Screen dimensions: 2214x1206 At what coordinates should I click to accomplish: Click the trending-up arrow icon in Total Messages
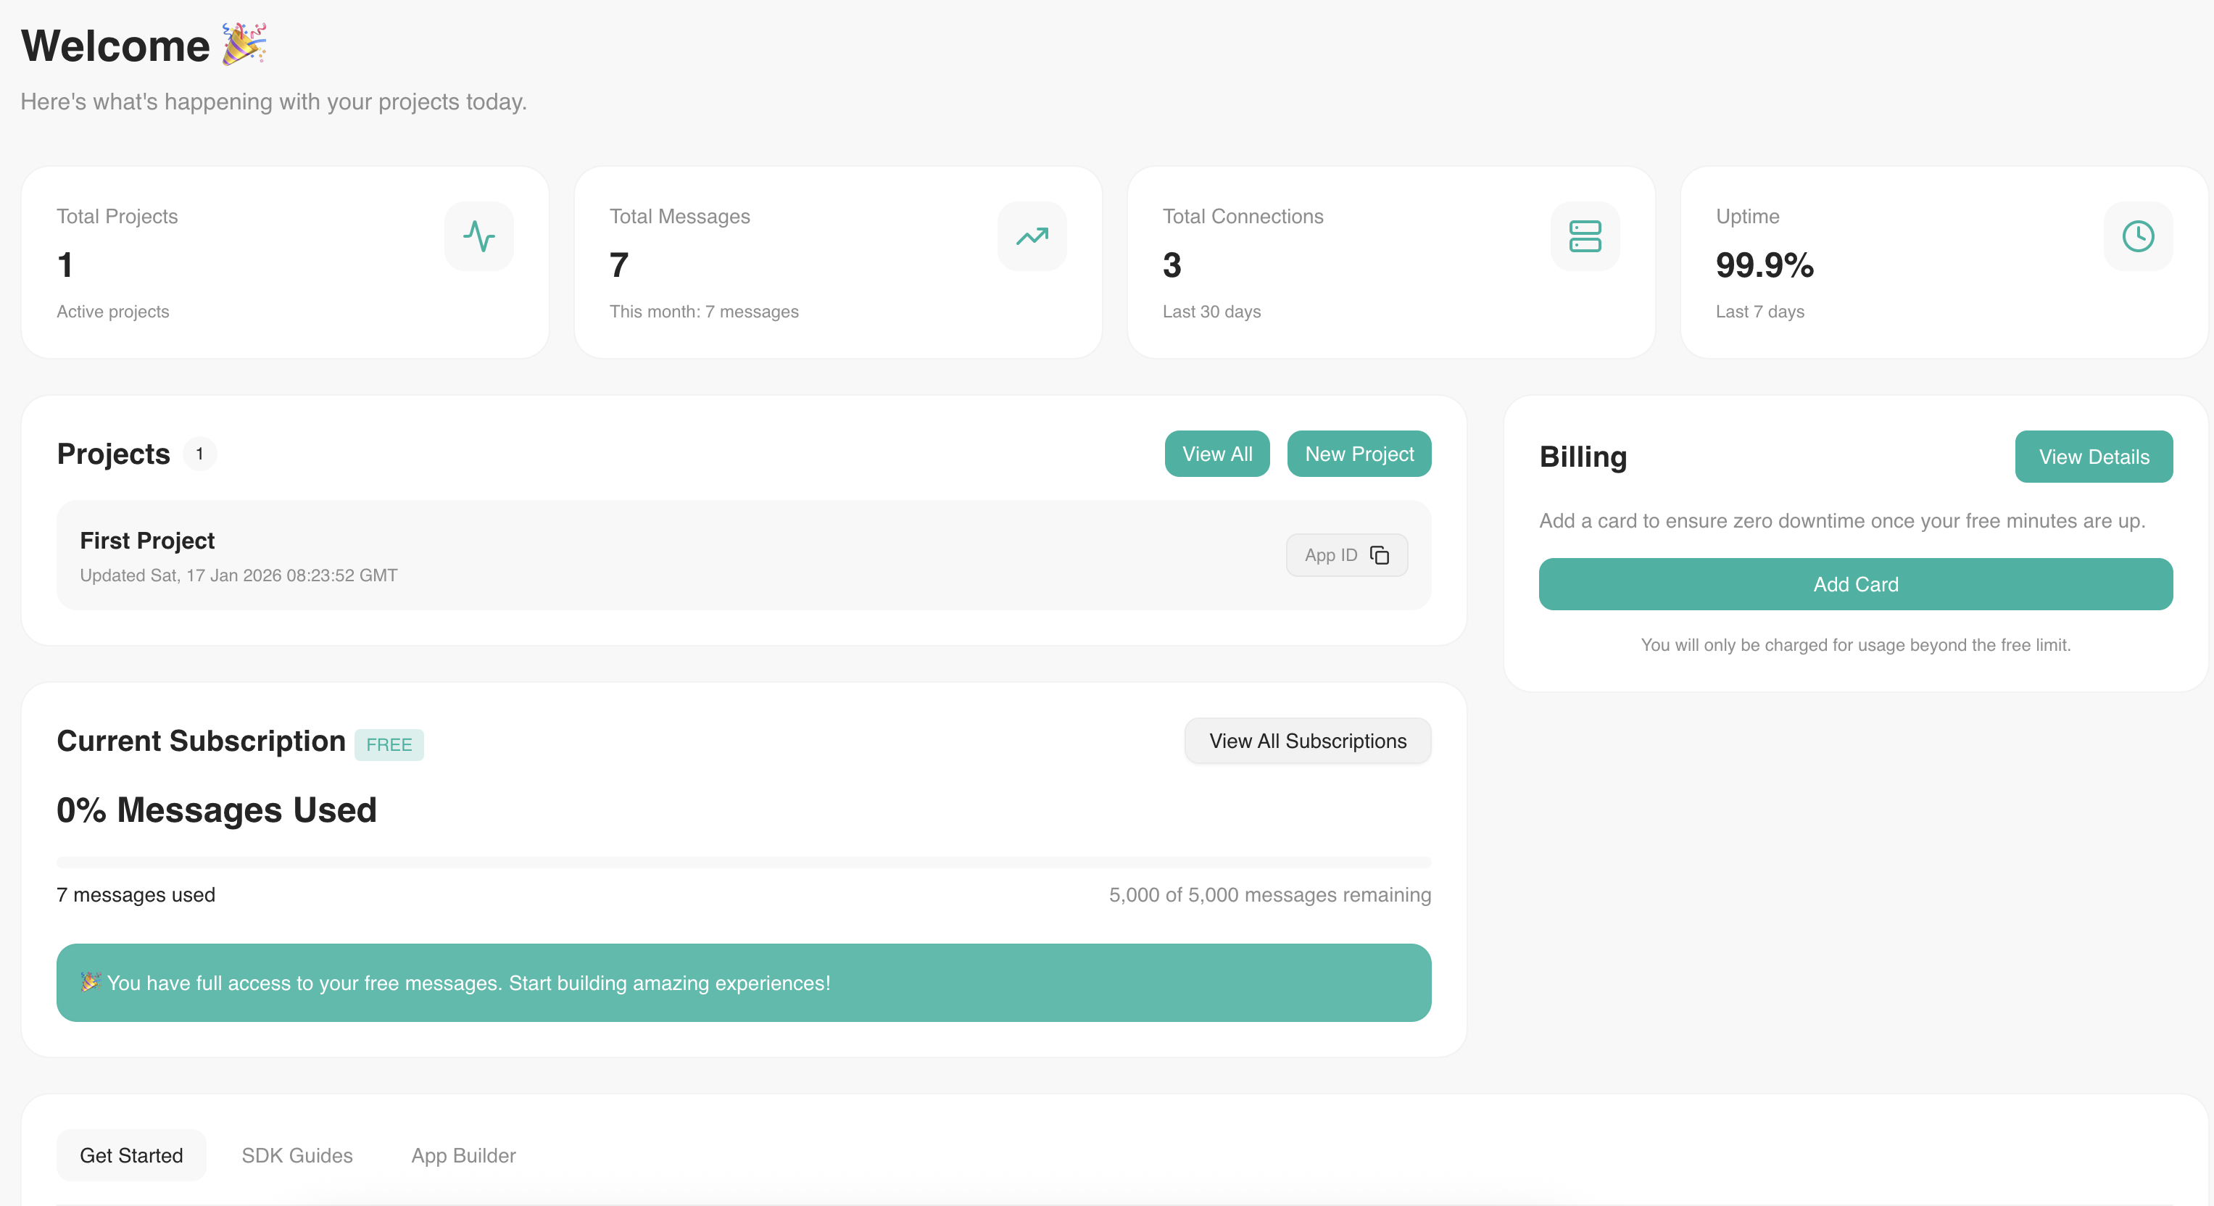tap(1032, 236)
